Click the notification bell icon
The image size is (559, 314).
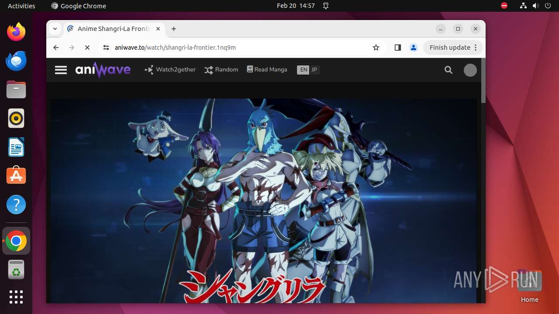[x=326, y=6]
